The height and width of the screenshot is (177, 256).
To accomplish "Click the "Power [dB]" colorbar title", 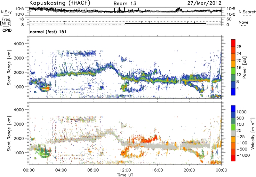I will pyautogui.click(x=244, y=67).
